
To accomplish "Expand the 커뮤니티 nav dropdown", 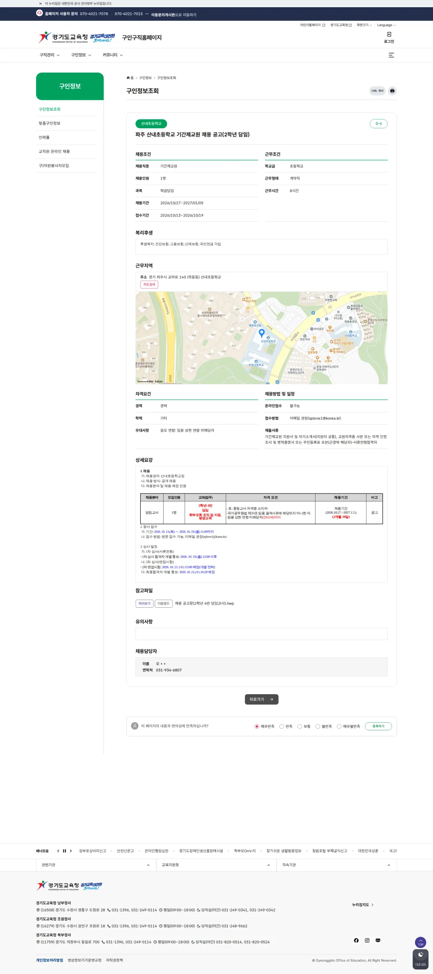I will point(113,55).
